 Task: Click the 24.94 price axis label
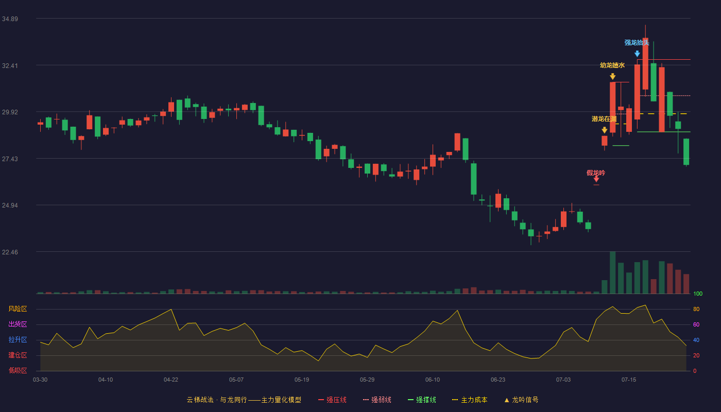tap(10, 205)
